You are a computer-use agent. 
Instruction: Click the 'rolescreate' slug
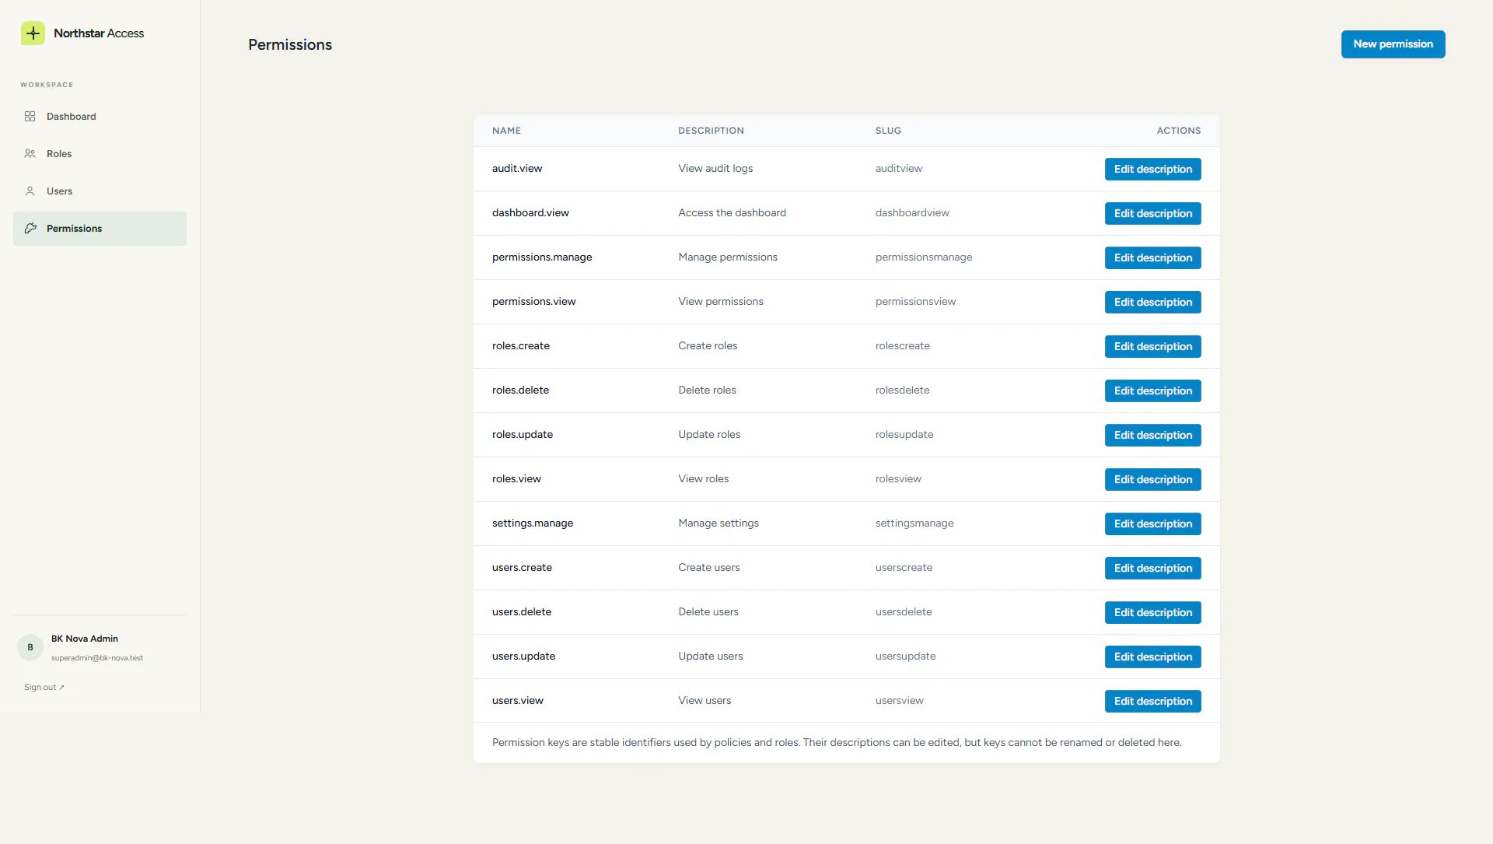pyautogui.click(x=903, y=346)
